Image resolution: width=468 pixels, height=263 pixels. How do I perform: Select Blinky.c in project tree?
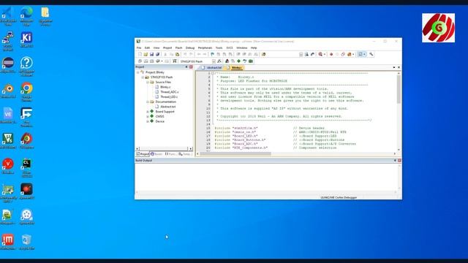point(165,87)
